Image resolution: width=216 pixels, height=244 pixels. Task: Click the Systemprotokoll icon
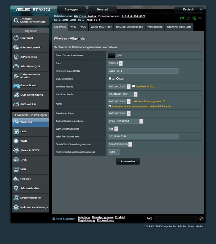coord(16,198)
